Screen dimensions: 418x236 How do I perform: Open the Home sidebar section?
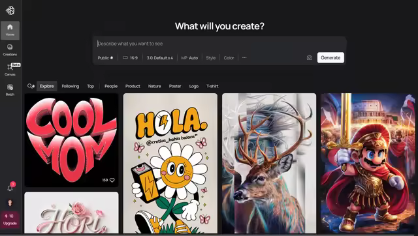coord(10,31)
